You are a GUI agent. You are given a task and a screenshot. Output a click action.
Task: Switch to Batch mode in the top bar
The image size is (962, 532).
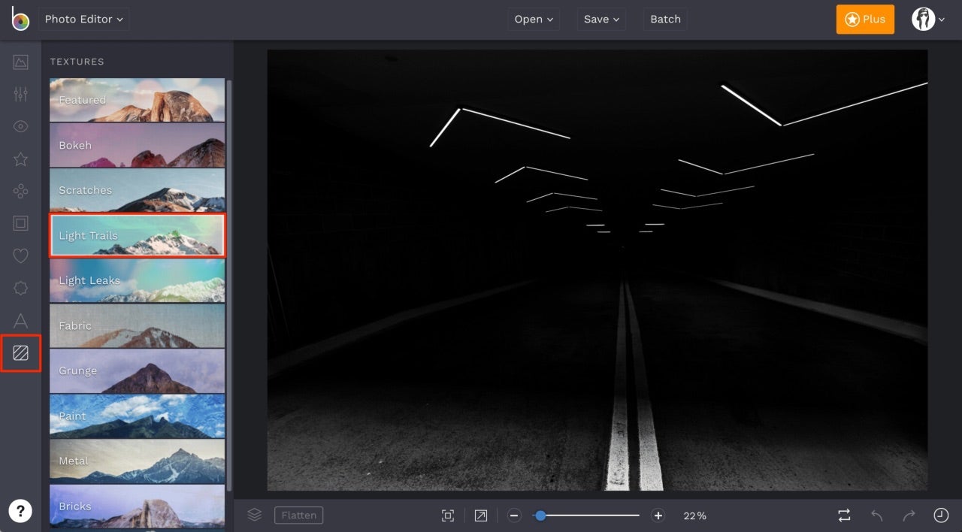tap(664, 19)
